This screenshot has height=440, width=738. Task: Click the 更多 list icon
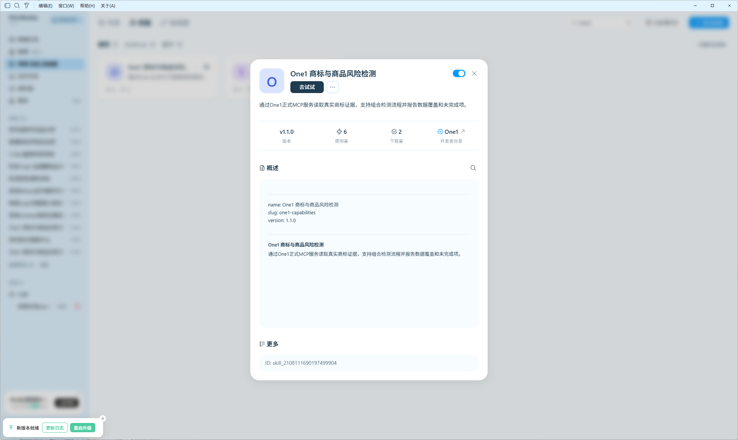[262, 344]
